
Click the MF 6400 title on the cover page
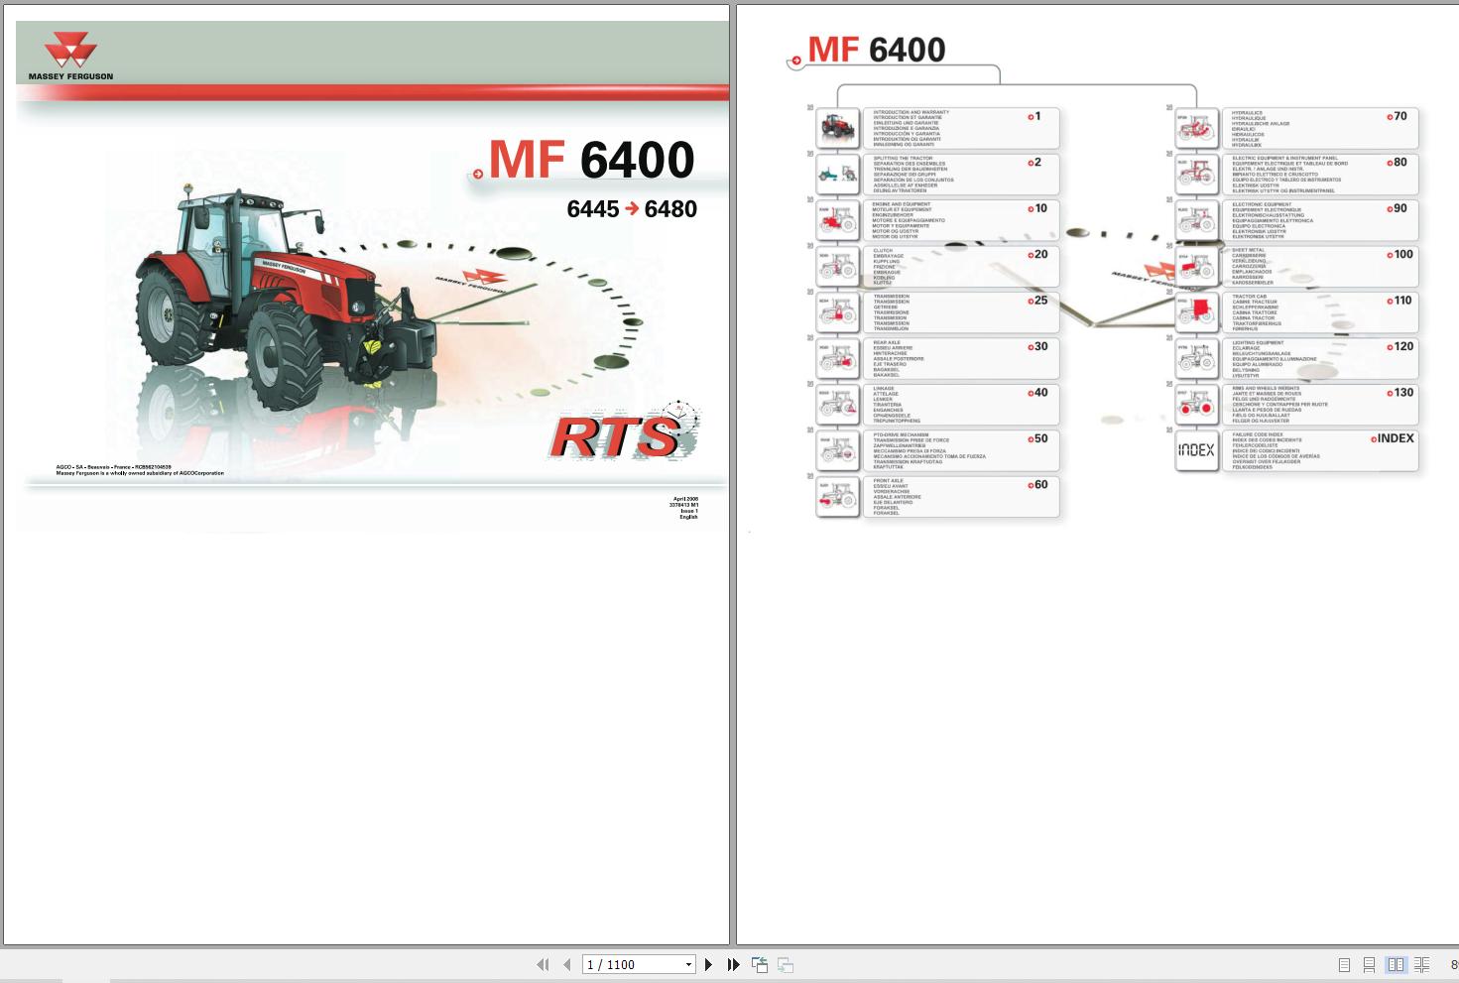click(591, 160)
